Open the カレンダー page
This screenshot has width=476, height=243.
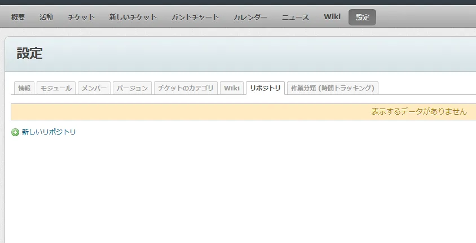[x=250, y=18]
